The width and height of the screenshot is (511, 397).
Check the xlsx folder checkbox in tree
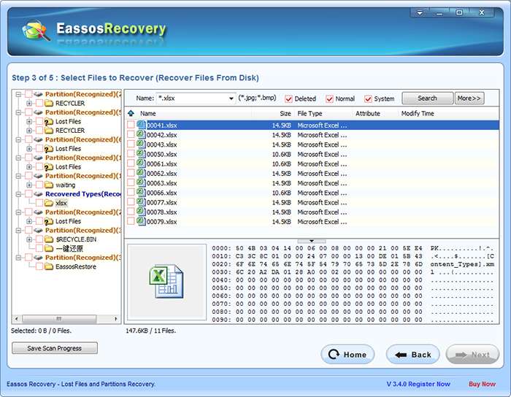(x=39, y=203)
